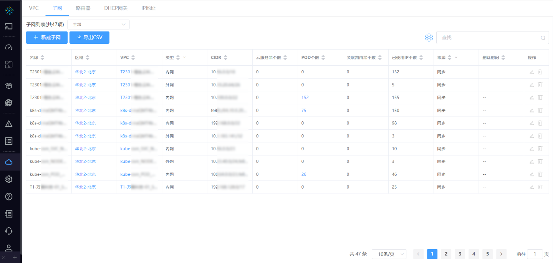Viewport: 553px width, 263px height.
Task: Open the 全部 subnet filter dropdown
Action: pos(98,25)
